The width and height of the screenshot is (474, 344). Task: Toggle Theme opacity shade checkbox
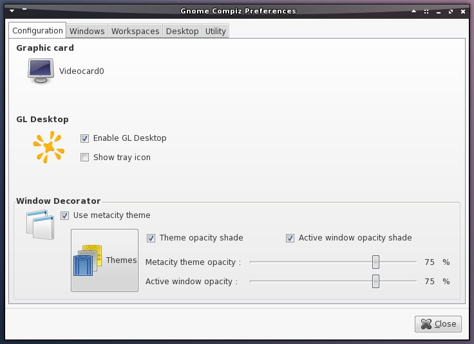pos(151,238)
